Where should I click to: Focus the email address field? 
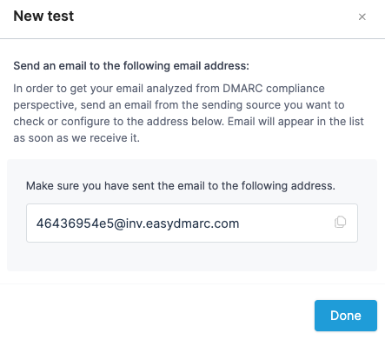(x=192, y=223)
